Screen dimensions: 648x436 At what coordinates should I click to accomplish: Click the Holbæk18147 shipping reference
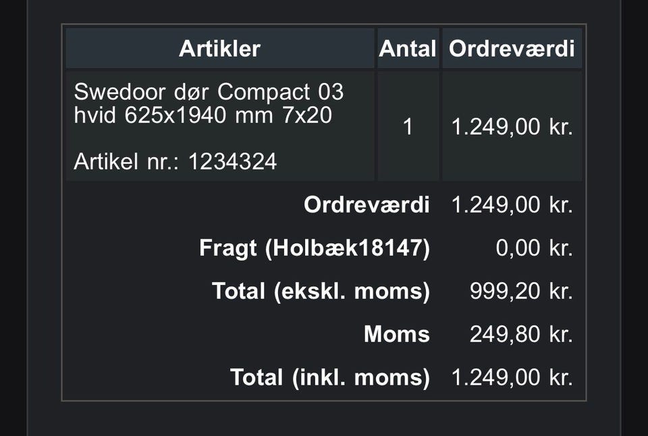click(x=348, y=248)
